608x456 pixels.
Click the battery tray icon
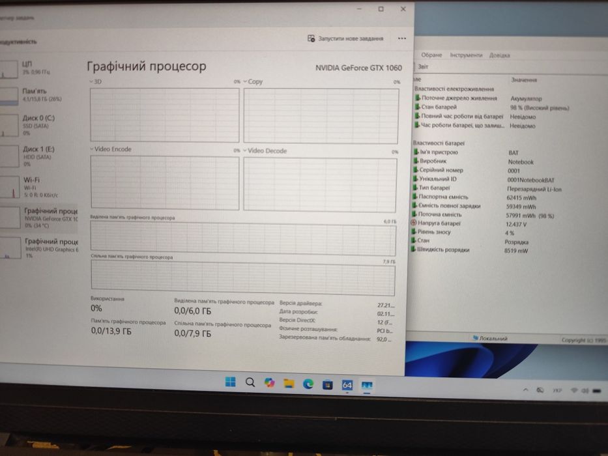coord(597,391)
